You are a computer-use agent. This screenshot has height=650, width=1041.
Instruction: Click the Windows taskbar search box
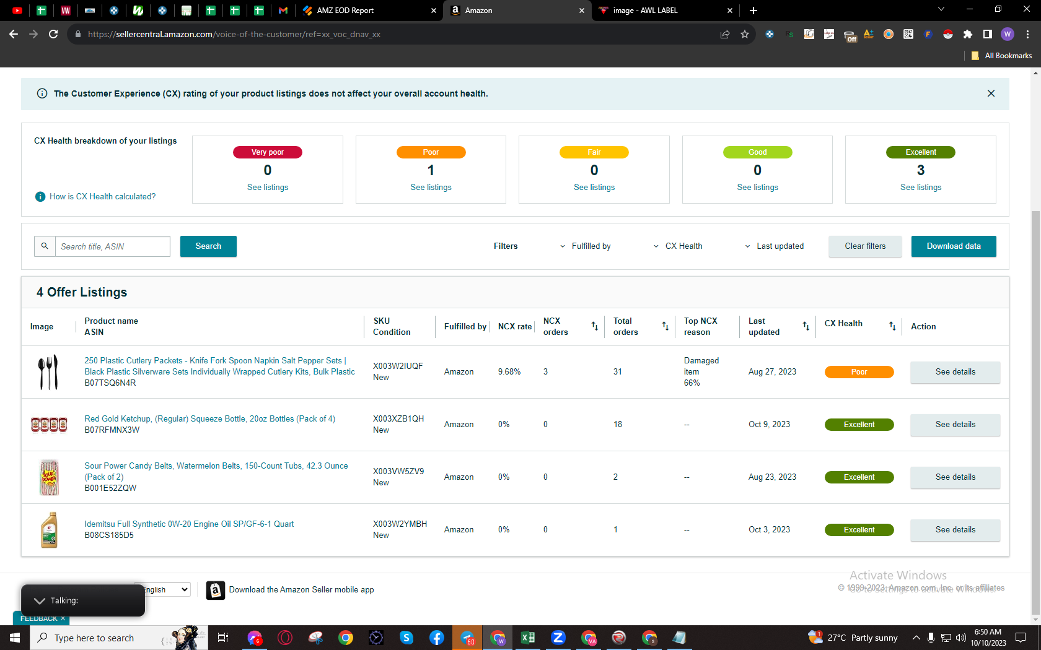click(118, 638)
